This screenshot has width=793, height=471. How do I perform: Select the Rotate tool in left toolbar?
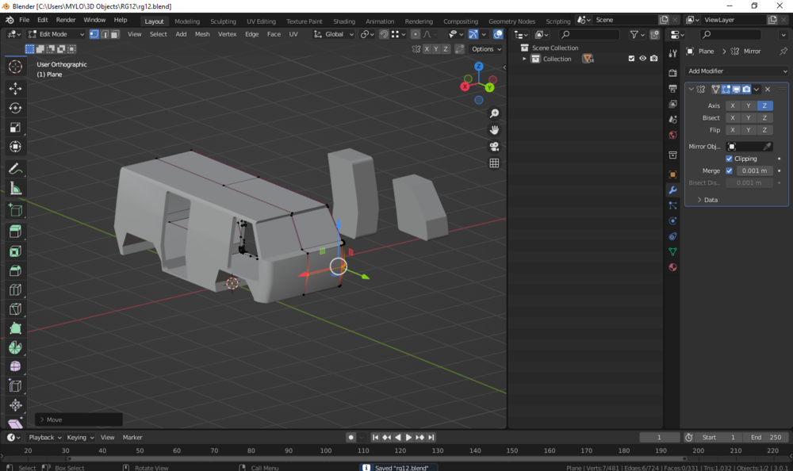pos(15,108)
